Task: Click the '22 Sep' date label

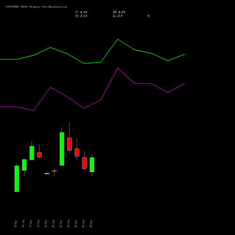Action: pyautogui.click(x=53, y=224)
